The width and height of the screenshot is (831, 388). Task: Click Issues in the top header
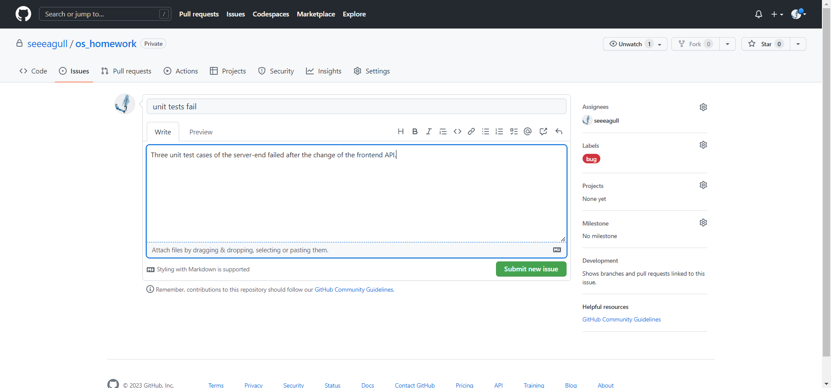coord(235,14)
